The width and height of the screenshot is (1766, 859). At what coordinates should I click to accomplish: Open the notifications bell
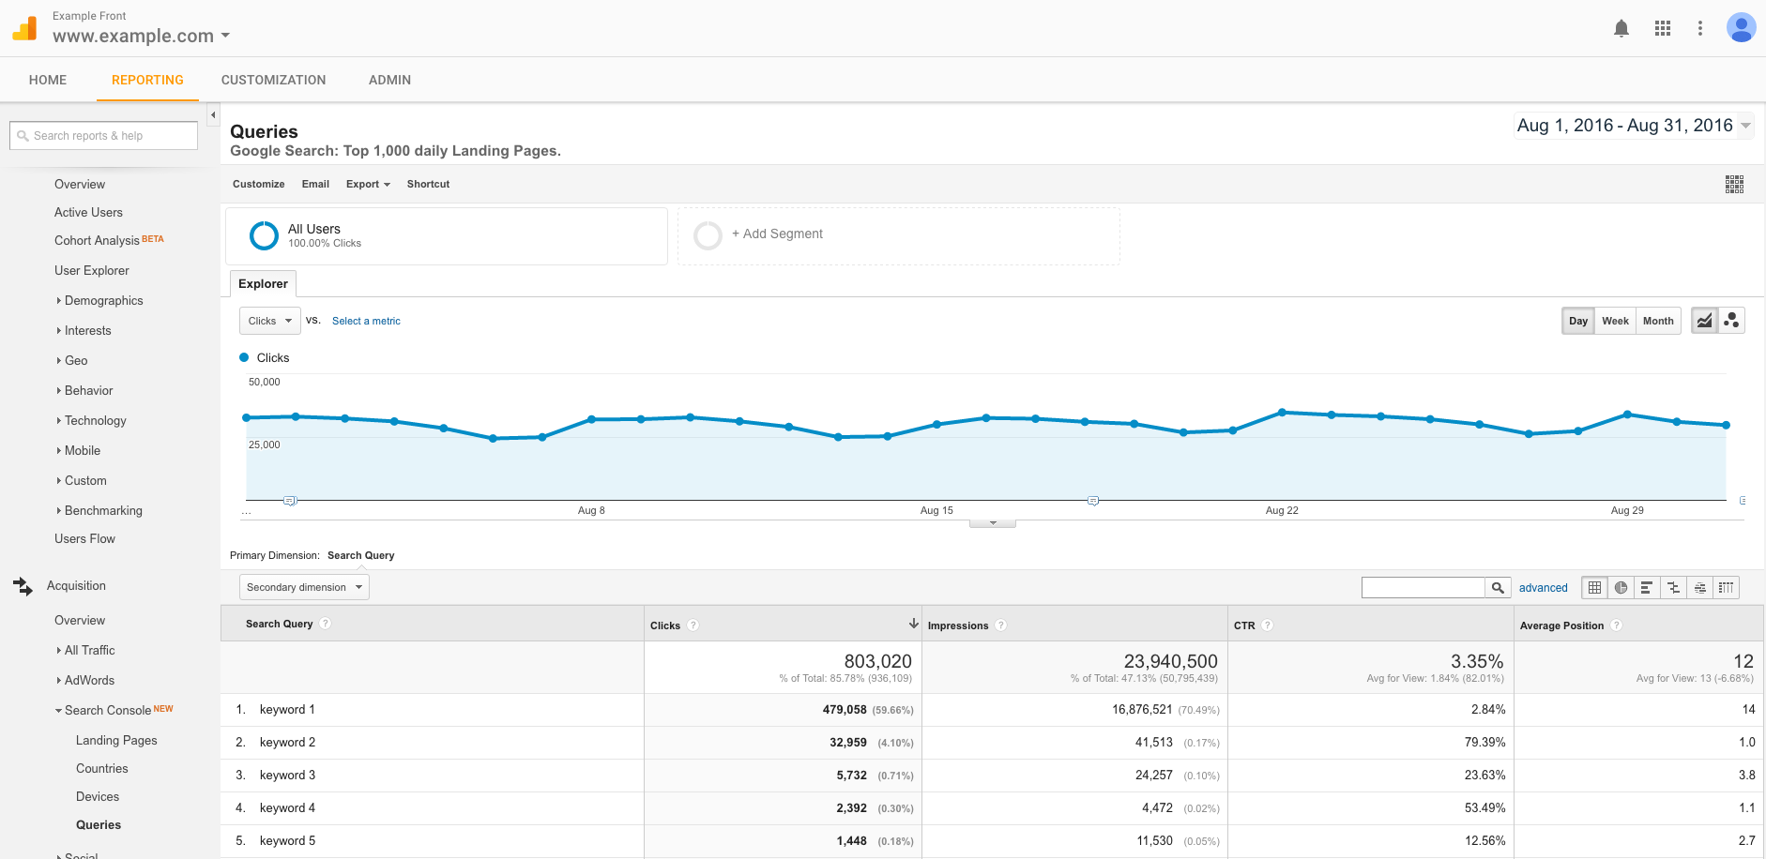click(x=1621, y=28)
